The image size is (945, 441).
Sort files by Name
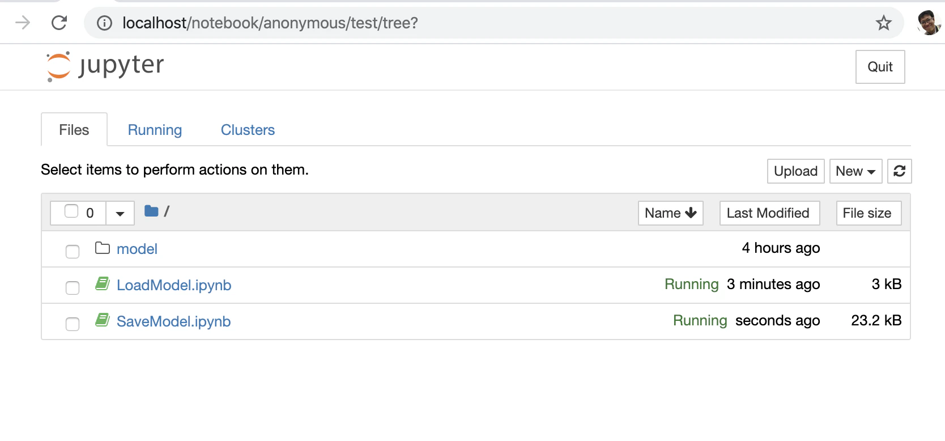pos(670,213)
